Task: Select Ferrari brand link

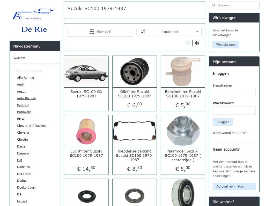Action: click(22, 201)
